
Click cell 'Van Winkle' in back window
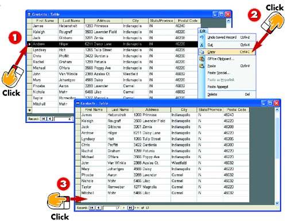tap(71, 74)
